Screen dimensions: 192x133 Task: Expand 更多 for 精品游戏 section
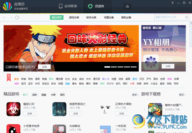(x=135, y=95)
